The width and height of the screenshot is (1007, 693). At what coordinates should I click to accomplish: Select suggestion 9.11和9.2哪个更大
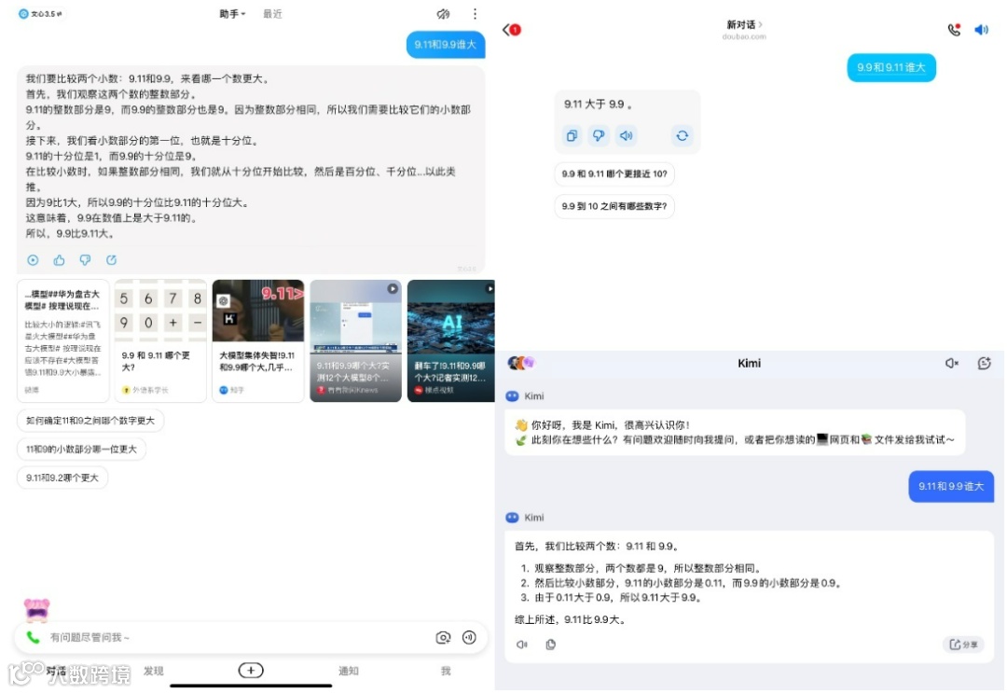click(x=62, y=478)
